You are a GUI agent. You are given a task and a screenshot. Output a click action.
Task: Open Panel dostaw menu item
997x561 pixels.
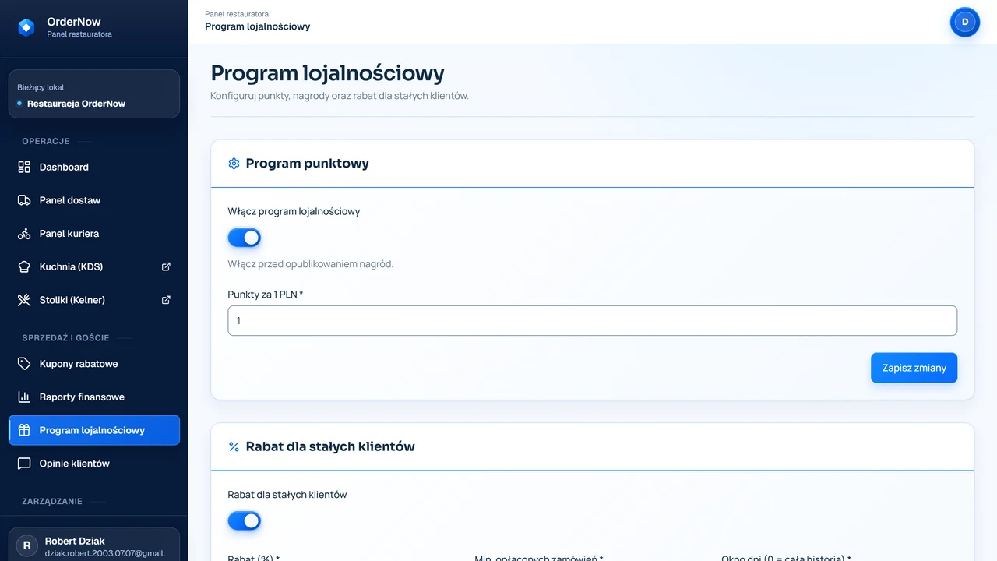[x=94, y=200]
